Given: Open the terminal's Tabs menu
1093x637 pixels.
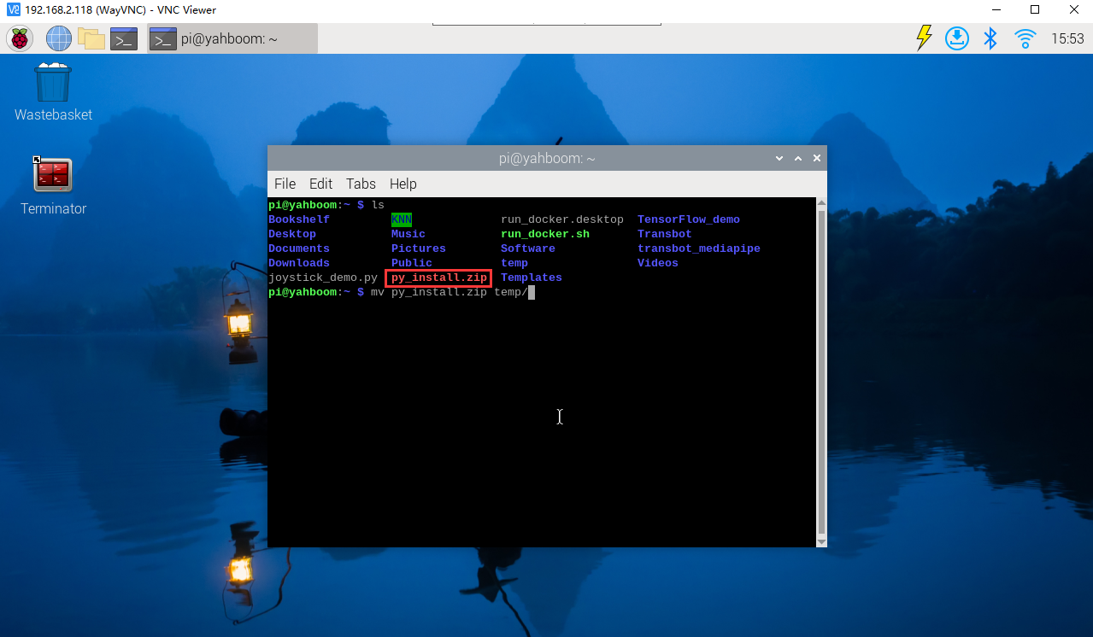Looking at the screenshot, I should tap(361, 184).
